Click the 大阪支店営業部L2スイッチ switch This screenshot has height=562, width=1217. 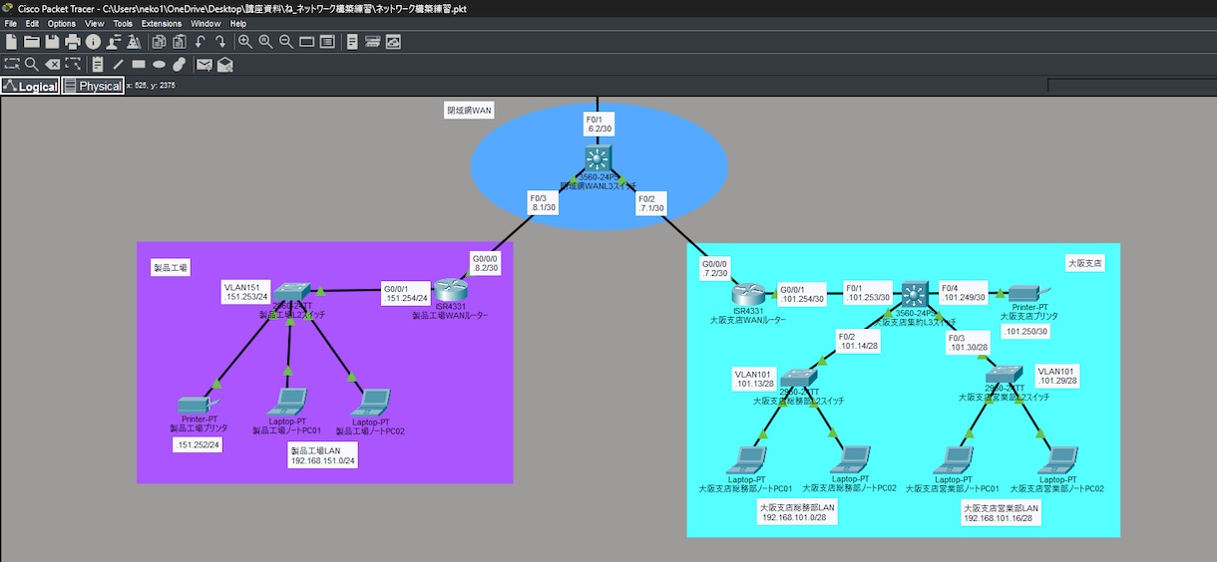1004,376
